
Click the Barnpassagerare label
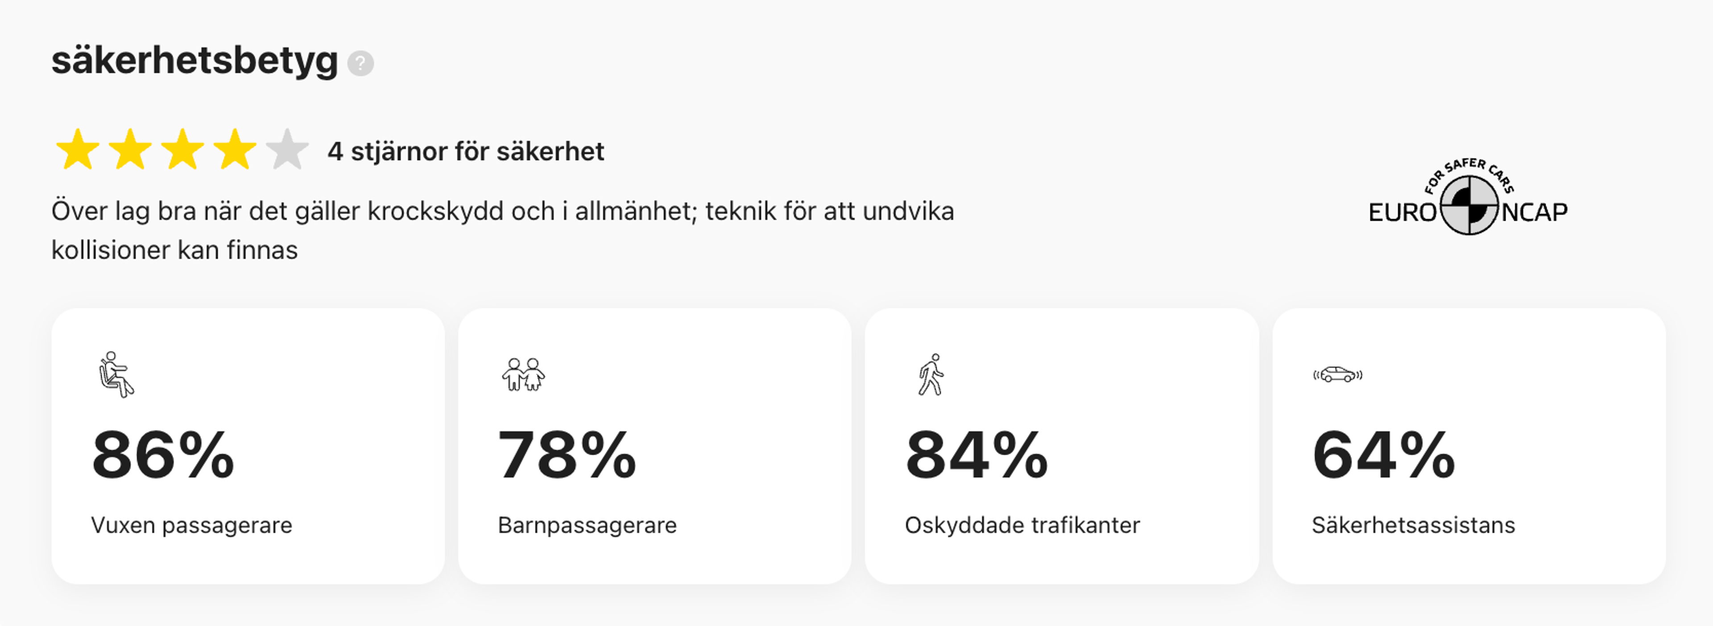pyautogui.click(x=587, y=525)
